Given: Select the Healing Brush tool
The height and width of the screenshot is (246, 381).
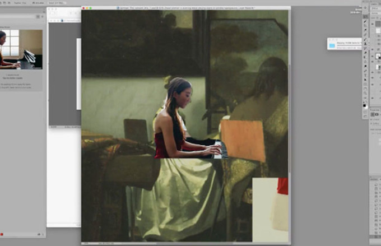Looking at the screenshot, I should [x=365, y=35].
